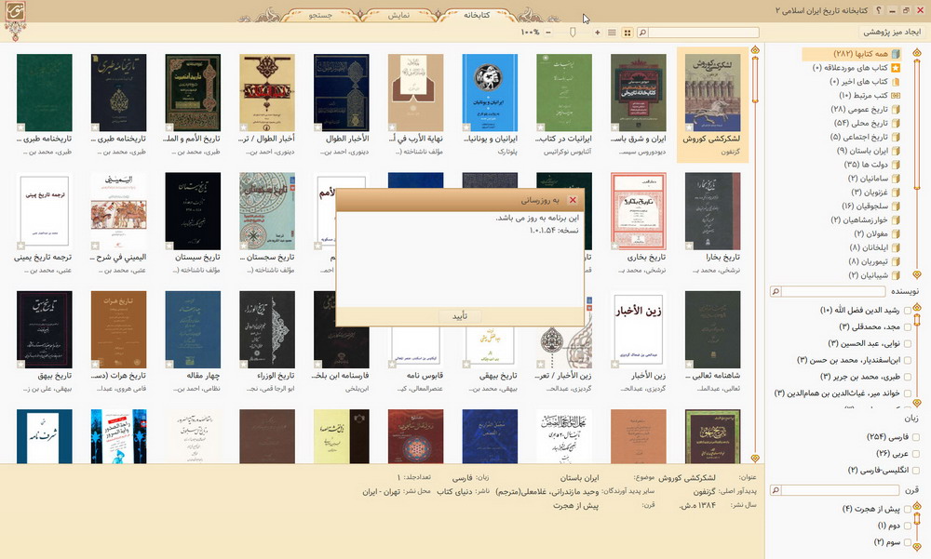Click the star icon of کتاب های موردعلاقه
The width and height of the screenshot is (931, 559).
896,68
